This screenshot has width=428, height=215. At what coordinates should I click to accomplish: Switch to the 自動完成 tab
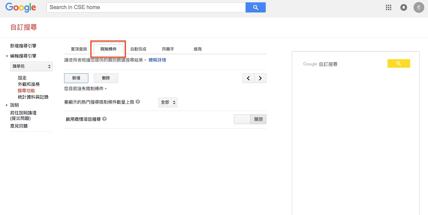tap(138, 49)
